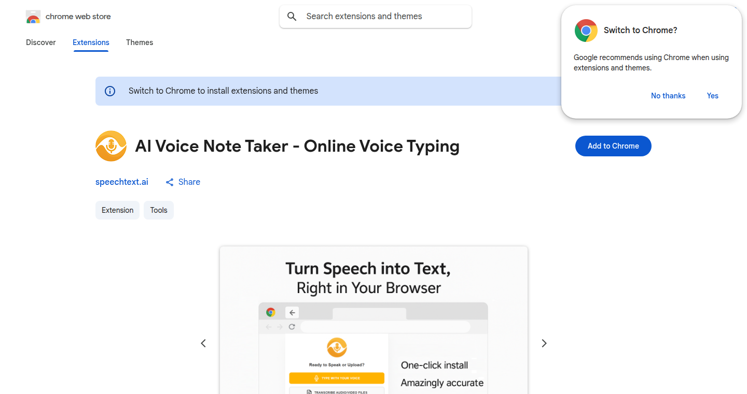Show next screenshot with right arrow
This screenshot has height=394, width=747.
[544, 343]
